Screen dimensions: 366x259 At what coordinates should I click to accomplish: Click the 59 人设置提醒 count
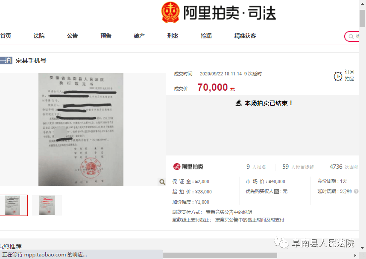click(298, 167)
